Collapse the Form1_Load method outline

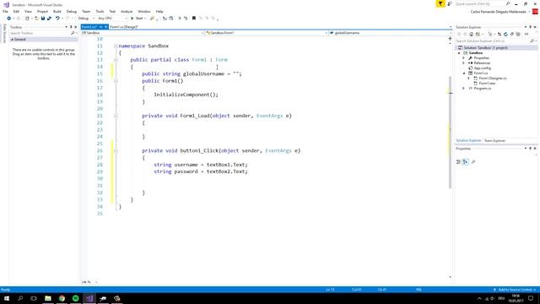pyautogui.click(x=116, y=116)
